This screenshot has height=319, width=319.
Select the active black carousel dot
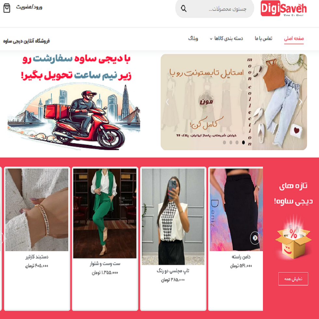243,143
